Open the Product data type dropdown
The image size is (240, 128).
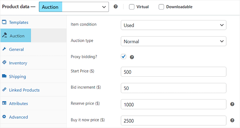(x=74, y=7)
